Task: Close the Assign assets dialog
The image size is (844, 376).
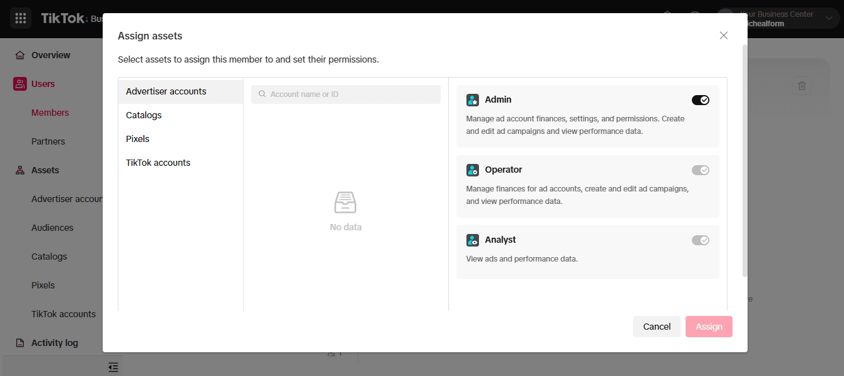Action: 724,36
